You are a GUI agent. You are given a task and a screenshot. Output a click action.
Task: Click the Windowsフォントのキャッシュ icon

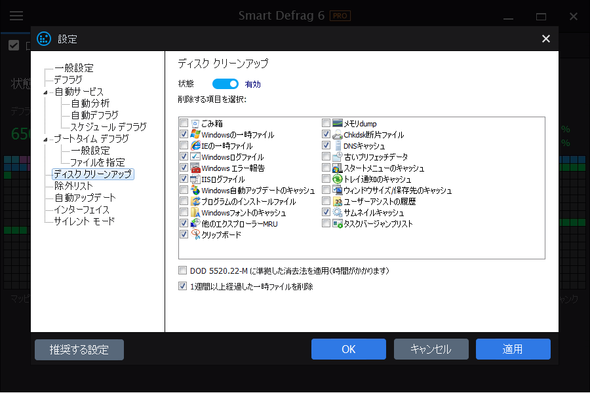pos(195,212)
